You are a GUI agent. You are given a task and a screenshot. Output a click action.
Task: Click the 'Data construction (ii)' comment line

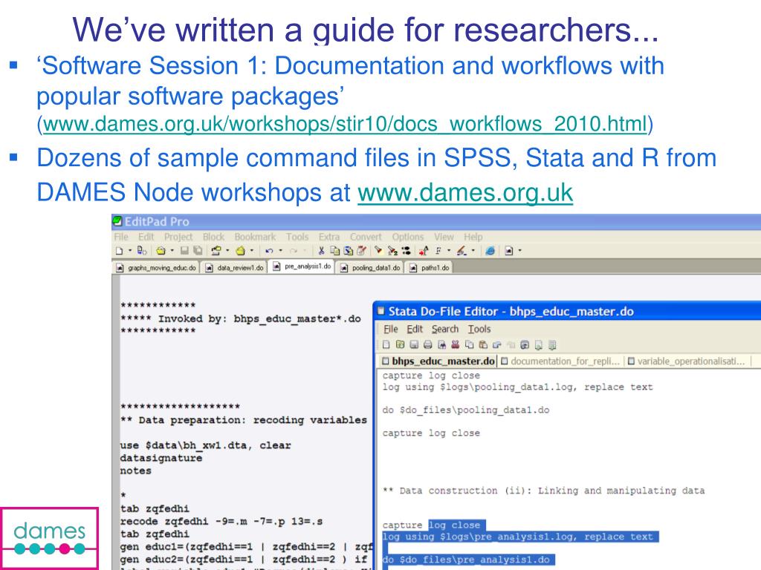tap(543, 491)
